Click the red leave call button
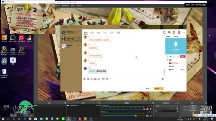Image resolution: width=216 pixels, height=121 pixels. click(x=183, y=57)
